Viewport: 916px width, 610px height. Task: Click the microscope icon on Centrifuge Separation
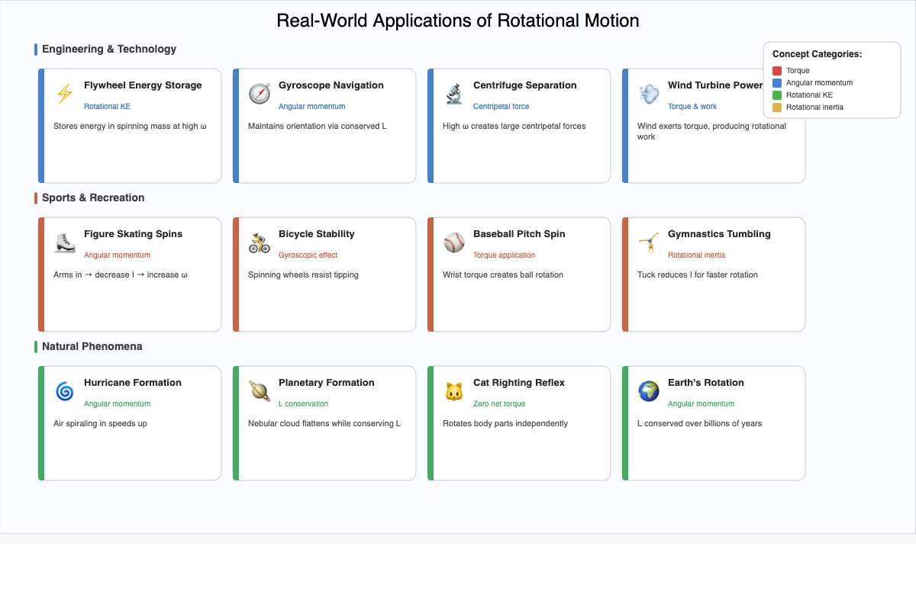[x=453, y=93]
